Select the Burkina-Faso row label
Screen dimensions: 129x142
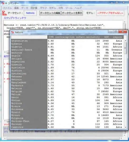point(20,121)
